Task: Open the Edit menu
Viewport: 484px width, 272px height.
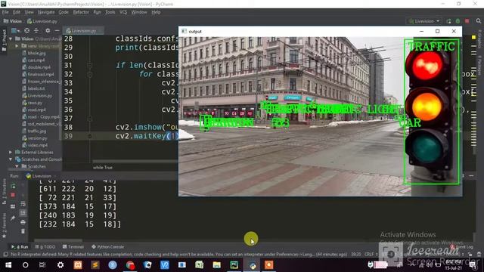Action: coord(17,12)
